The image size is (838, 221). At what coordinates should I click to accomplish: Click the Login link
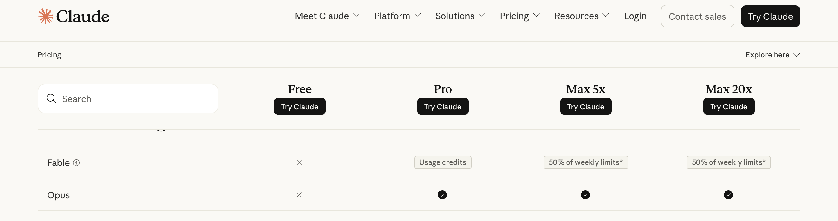635,16
